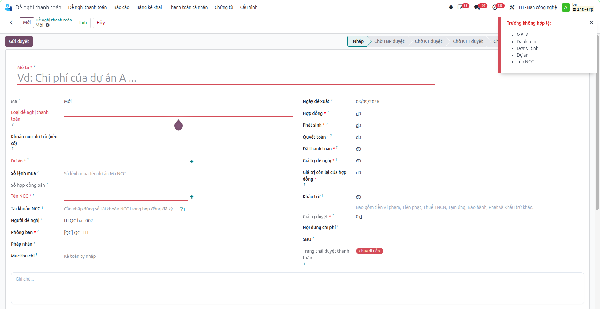The height and width of the screenshot is (309, 600).
Task: Open the Thanh toán cá nhân menu
Action: tap(188, 7)
